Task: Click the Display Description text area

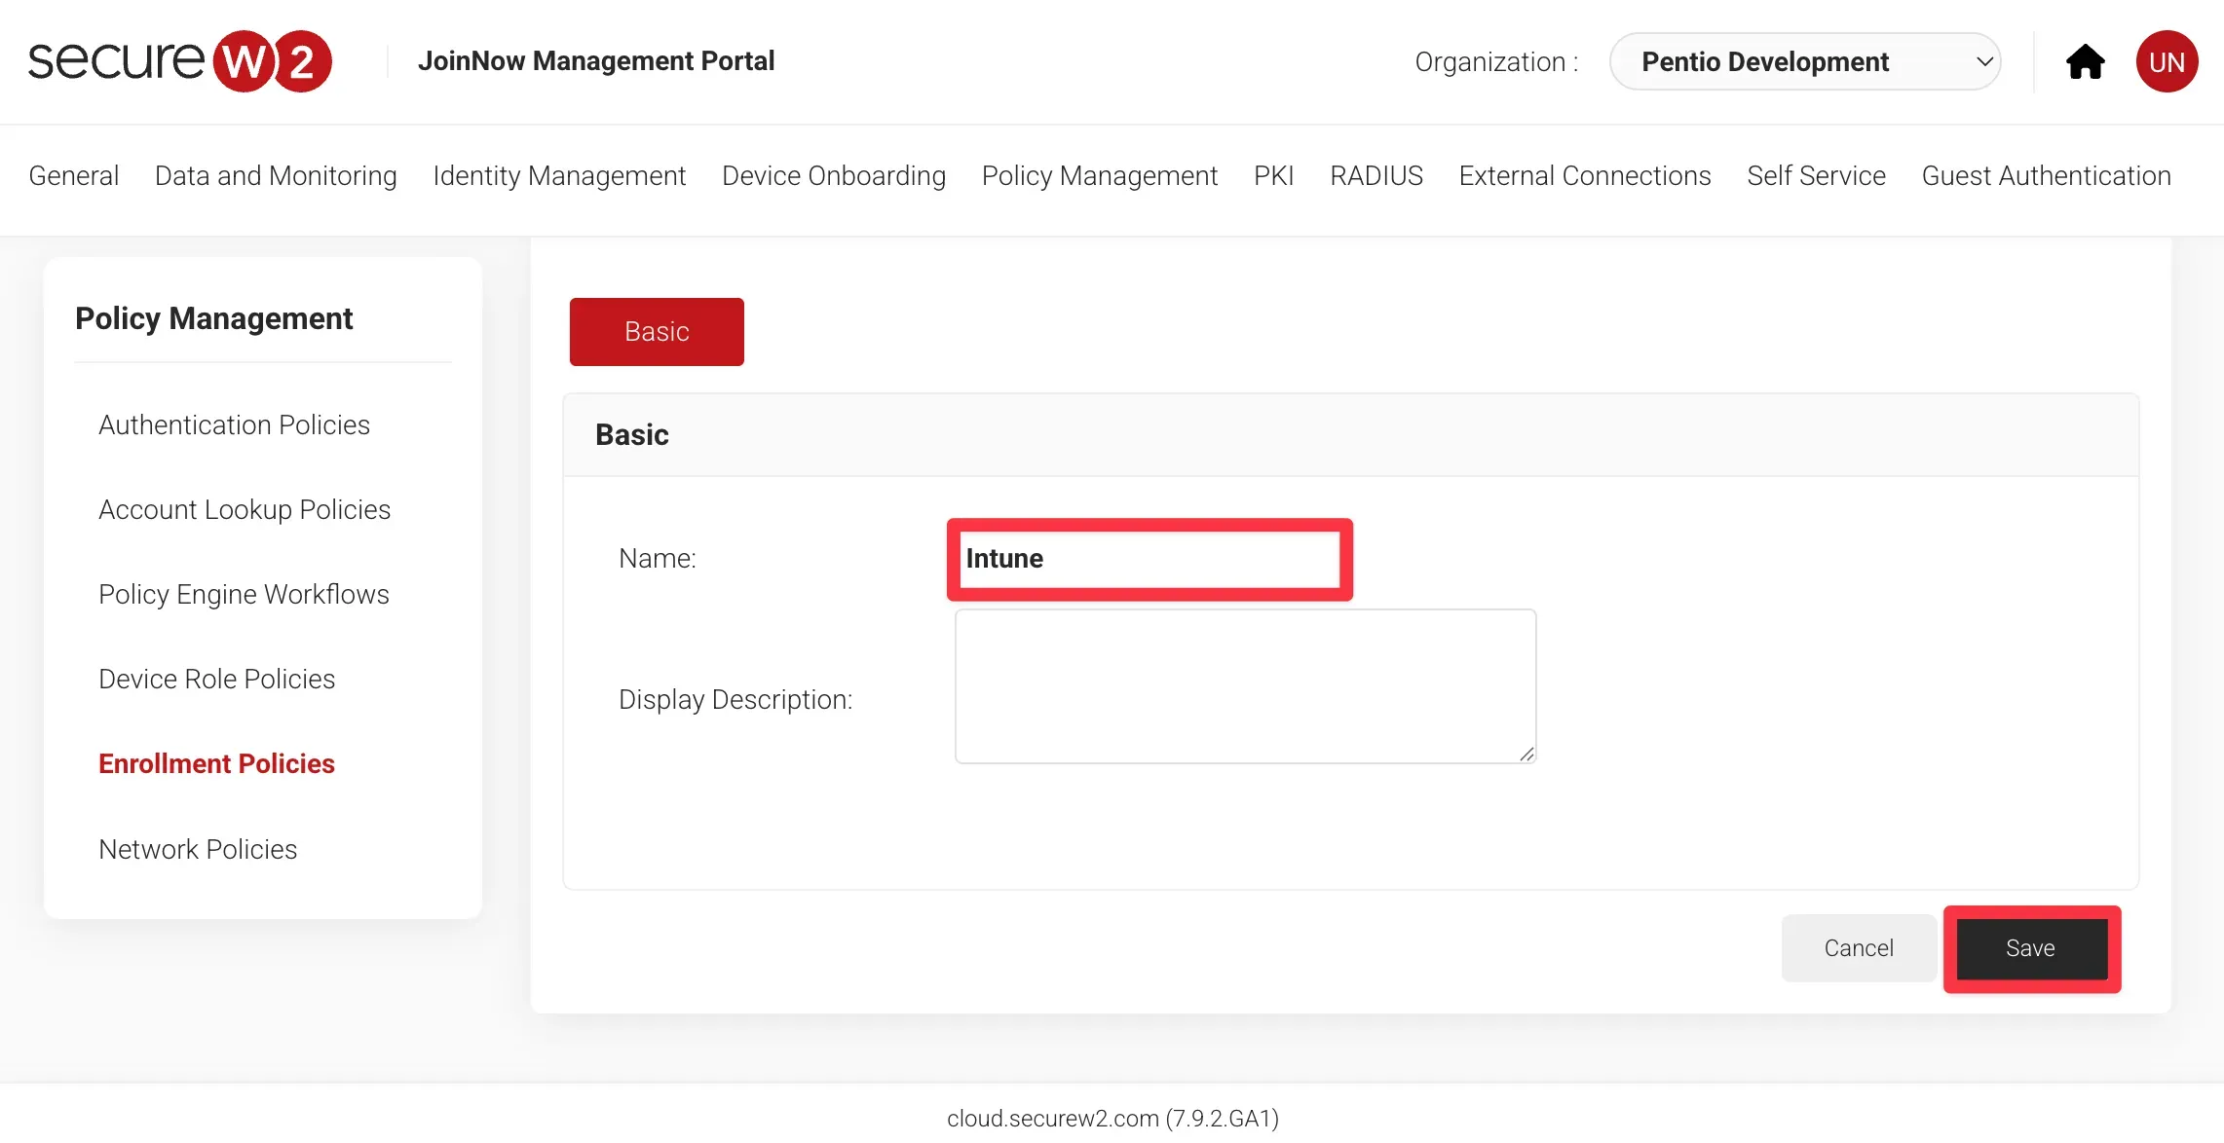Action: [x=1245, y=686]
